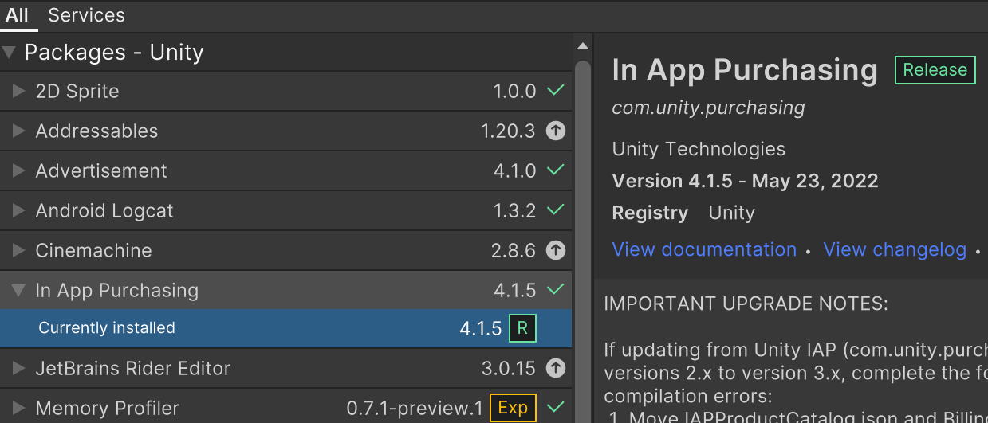
Task: Click the installed checkmark for Advertisement
Action: (x=555, y=170)
